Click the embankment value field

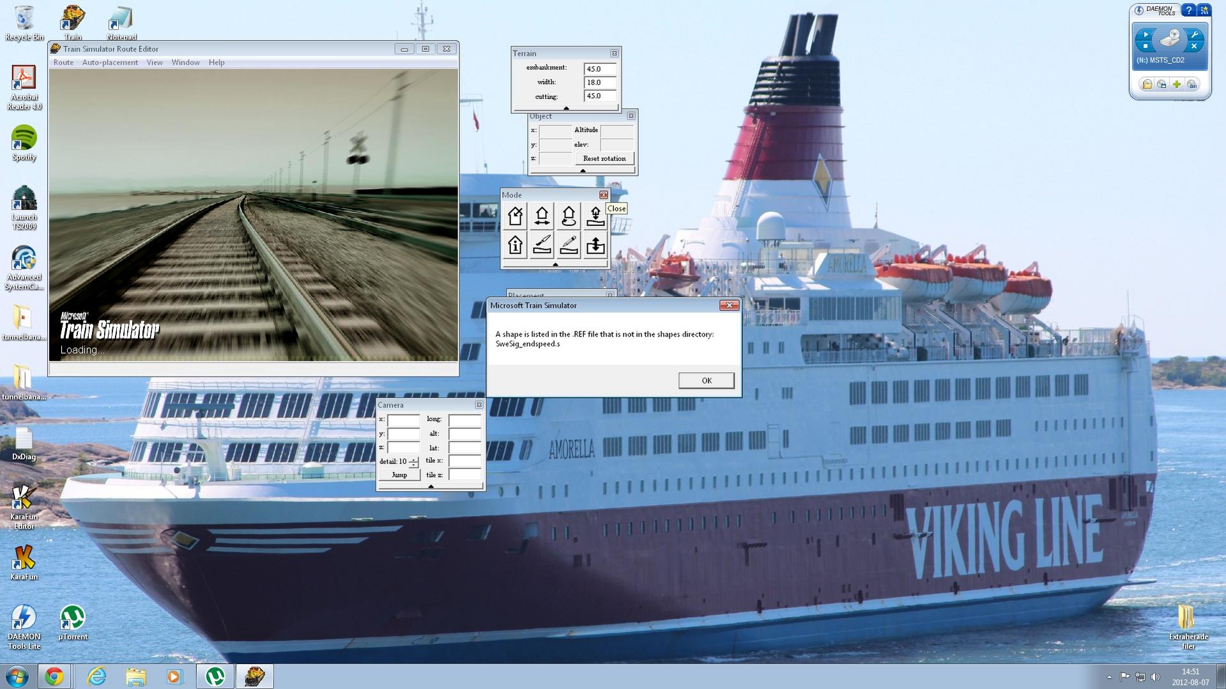(x=600, y=68)
